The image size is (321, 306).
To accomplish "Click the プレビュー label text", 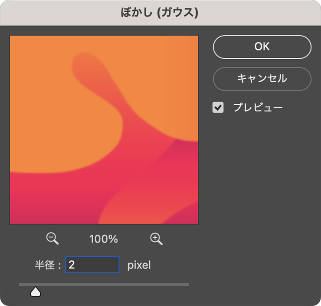I will pos(258,107).
